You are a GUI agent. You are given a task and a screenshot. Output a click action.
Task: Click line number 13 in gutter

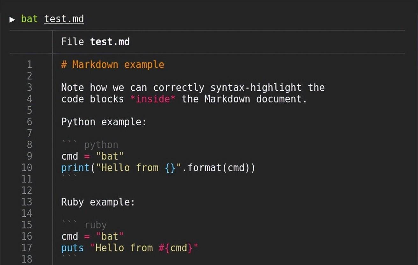point(27,202)
